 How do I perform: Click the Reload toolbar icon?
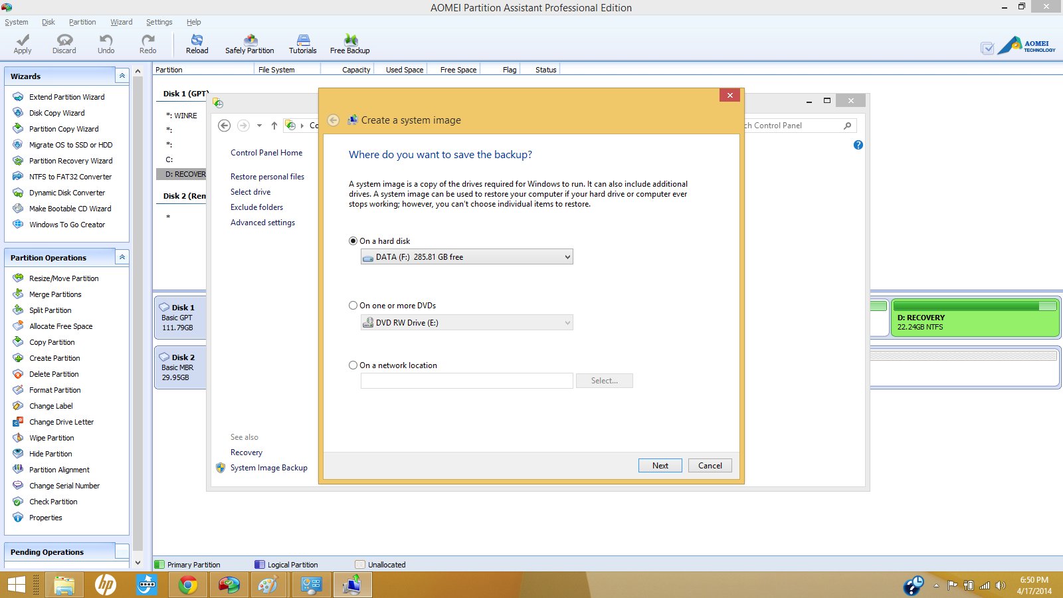pos(197,45)
